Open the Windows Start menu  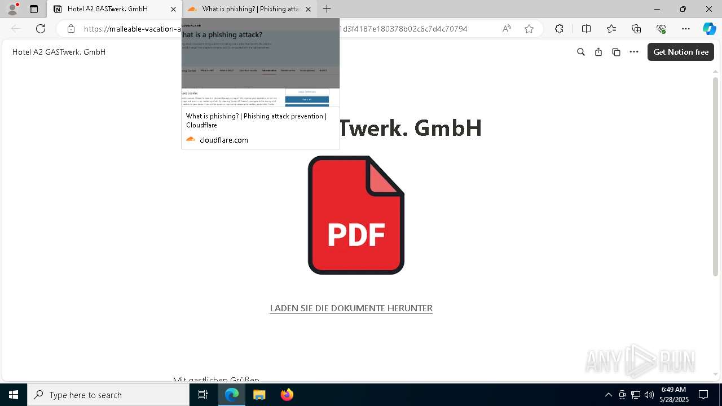(14, 395)
